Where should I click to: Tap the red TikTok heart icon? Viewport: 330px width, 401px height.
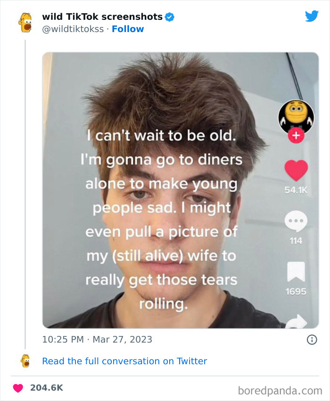(296, 171)
